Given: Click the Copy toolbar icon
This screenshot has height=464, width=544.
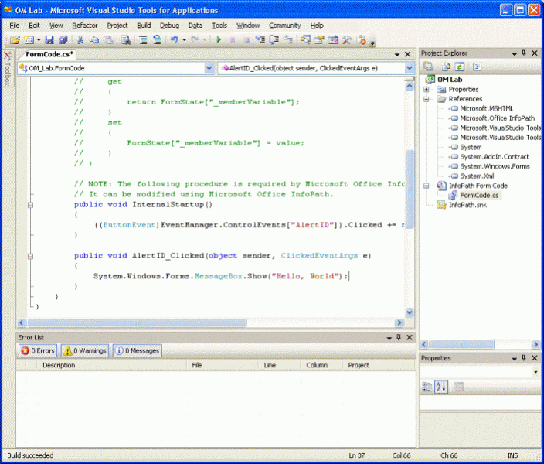Looking at the screenshot, I should (94, 40).
